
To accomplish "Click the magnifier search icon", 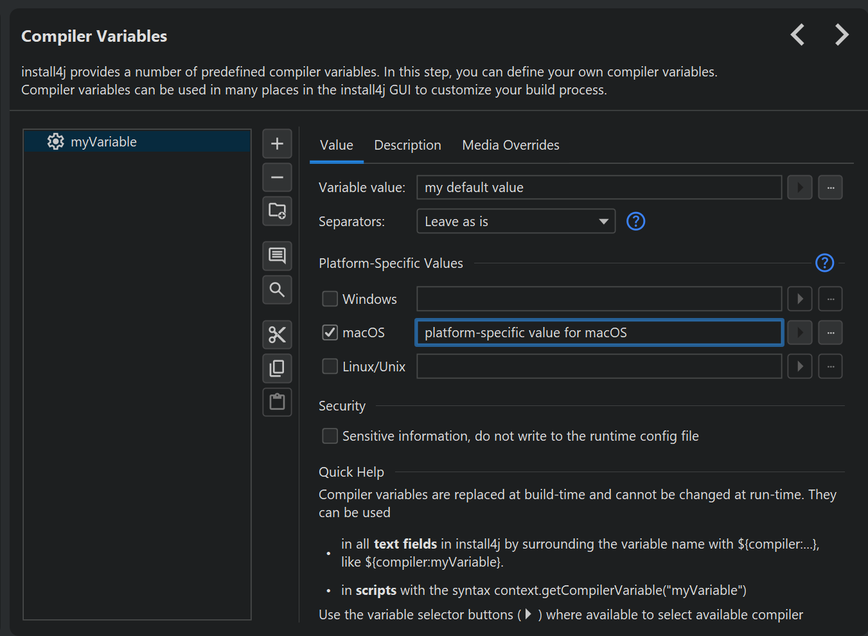I will pos(277,290).
